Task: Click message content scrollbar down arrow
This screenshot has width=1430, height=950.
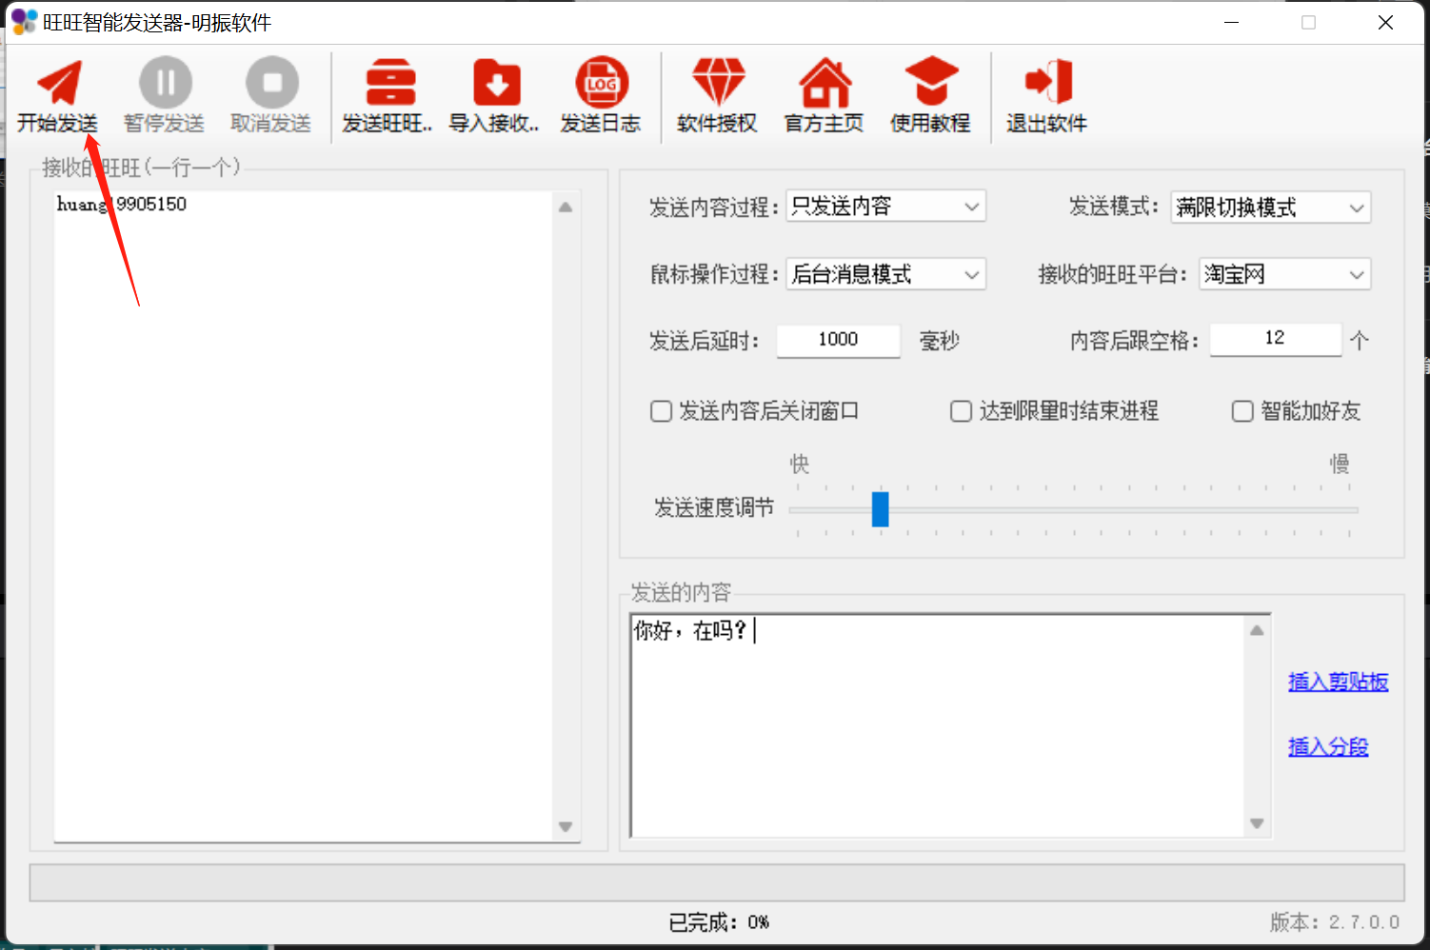Action: click(1257, 823)
